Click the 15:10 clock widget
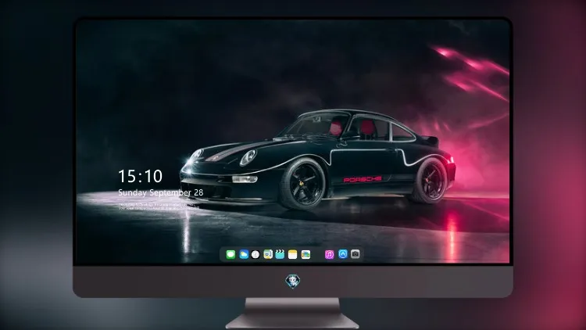This screenshot has height=330, width=586. click(x=140, y=176)
